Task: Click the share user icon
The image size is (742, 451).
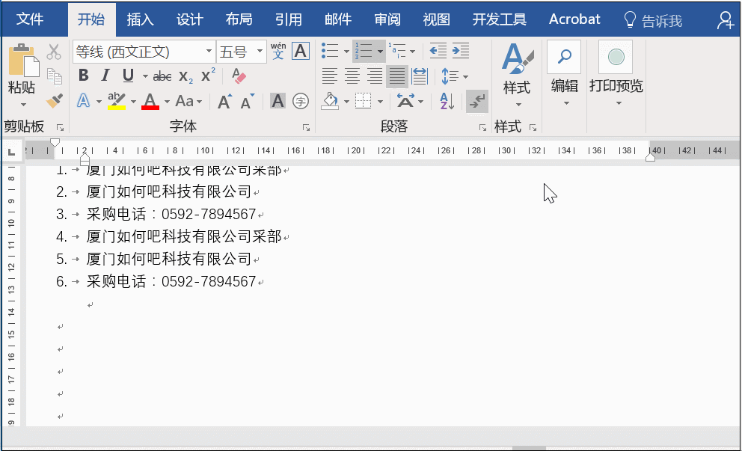Action: tap(725, 20)
